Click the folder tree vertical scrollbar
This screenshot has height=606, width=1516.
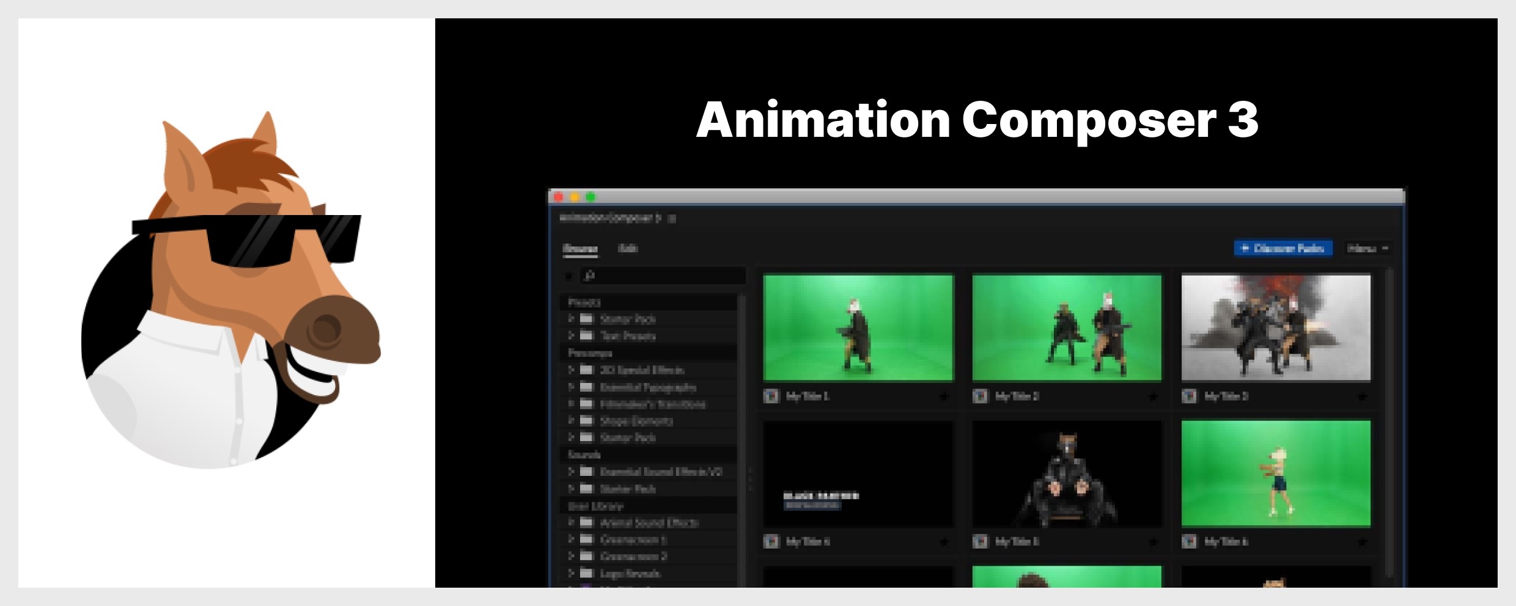[742, 440]
